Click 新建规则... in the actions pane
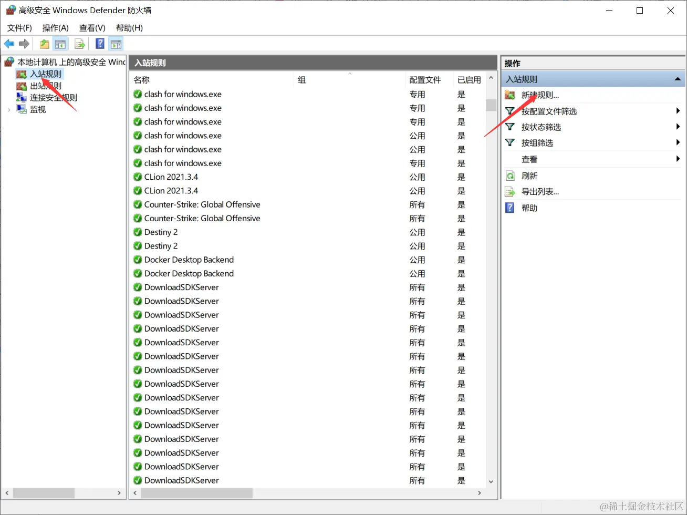This screenshot has height=515, width=687. coord(540,95)
